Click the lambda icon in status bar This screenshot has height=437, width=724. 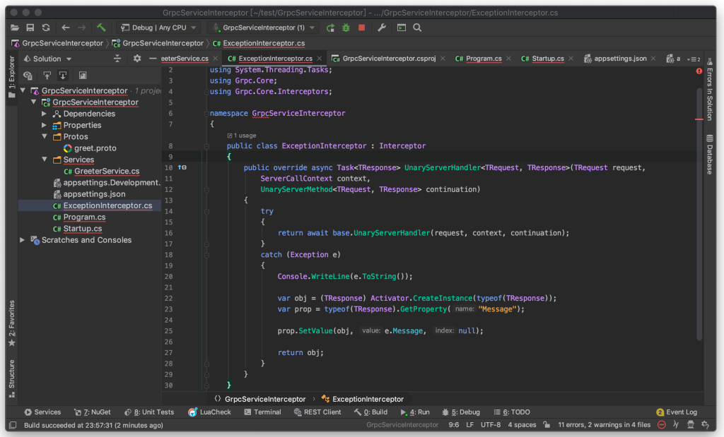(676, 424)
